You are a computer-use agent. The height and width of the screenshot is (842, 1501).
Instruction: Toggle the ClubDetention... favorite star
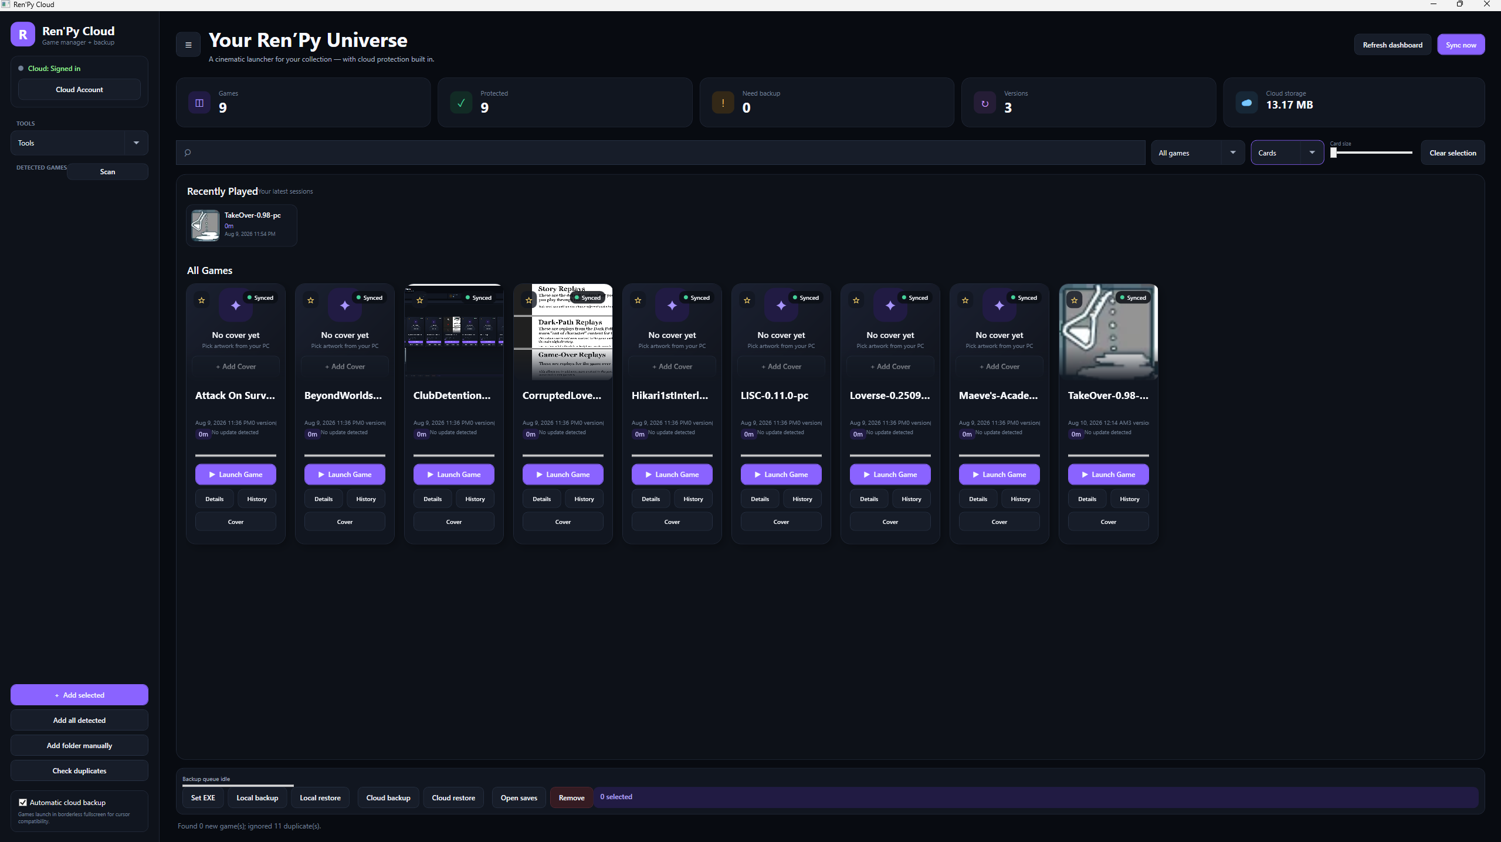[x=420, y=300]
